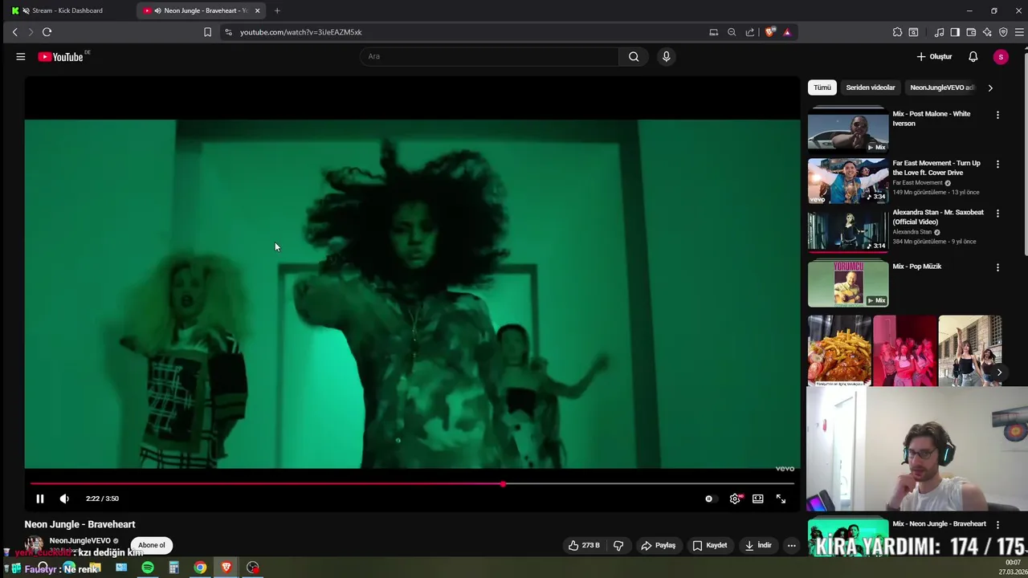Open the browser extensions puzzle icon
1028x578 pixels.
(x=897, y=32)
